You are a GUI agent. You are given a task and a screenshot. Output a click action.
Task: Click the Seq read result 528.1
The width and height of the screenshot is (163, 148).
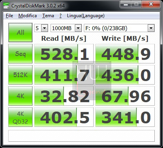click(64, 54)
